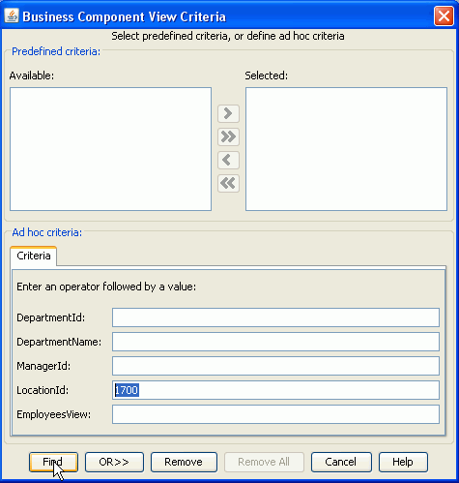The width and height of the screenshot is (459, 483).
Task: Focus the EmployeesView input field
Action: click(275, 414)
